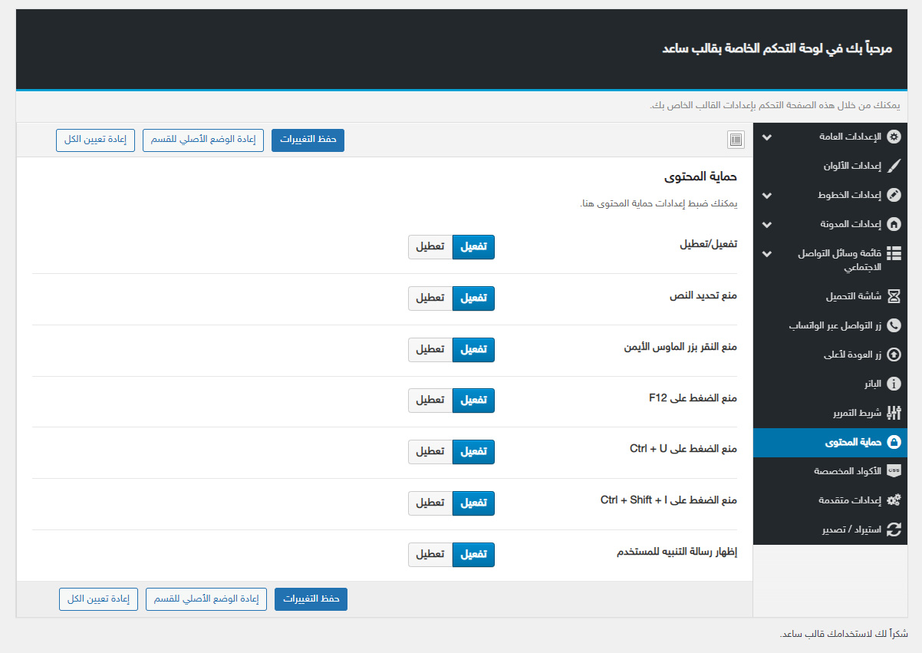This screenshot has width=922, height=653.
Task: Click the sliders icon for شريط التمرير
Action: (x=894, y=413)
